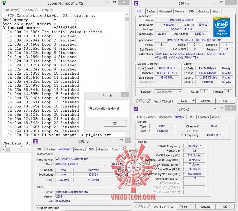This screenshot has width=238, height=211.
Task: Click OK in top CPU-Z window
Action: pyautogui.click(x=225, y=101)
